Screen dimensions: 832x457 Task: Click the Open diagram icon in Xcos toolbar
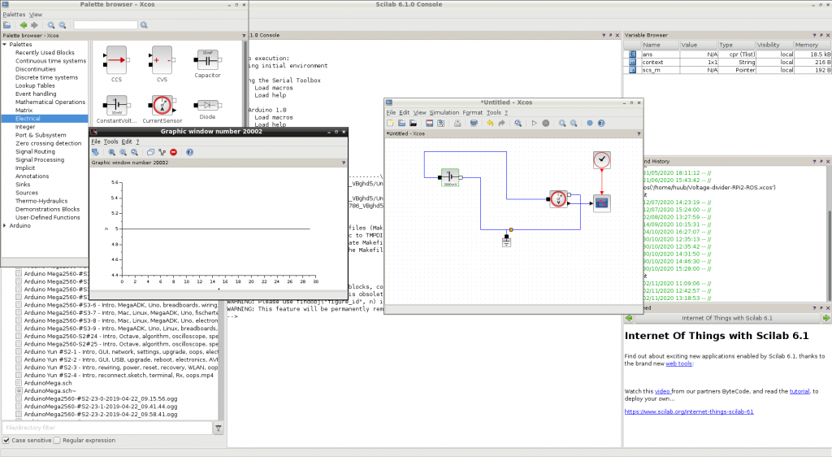[401, 123]
